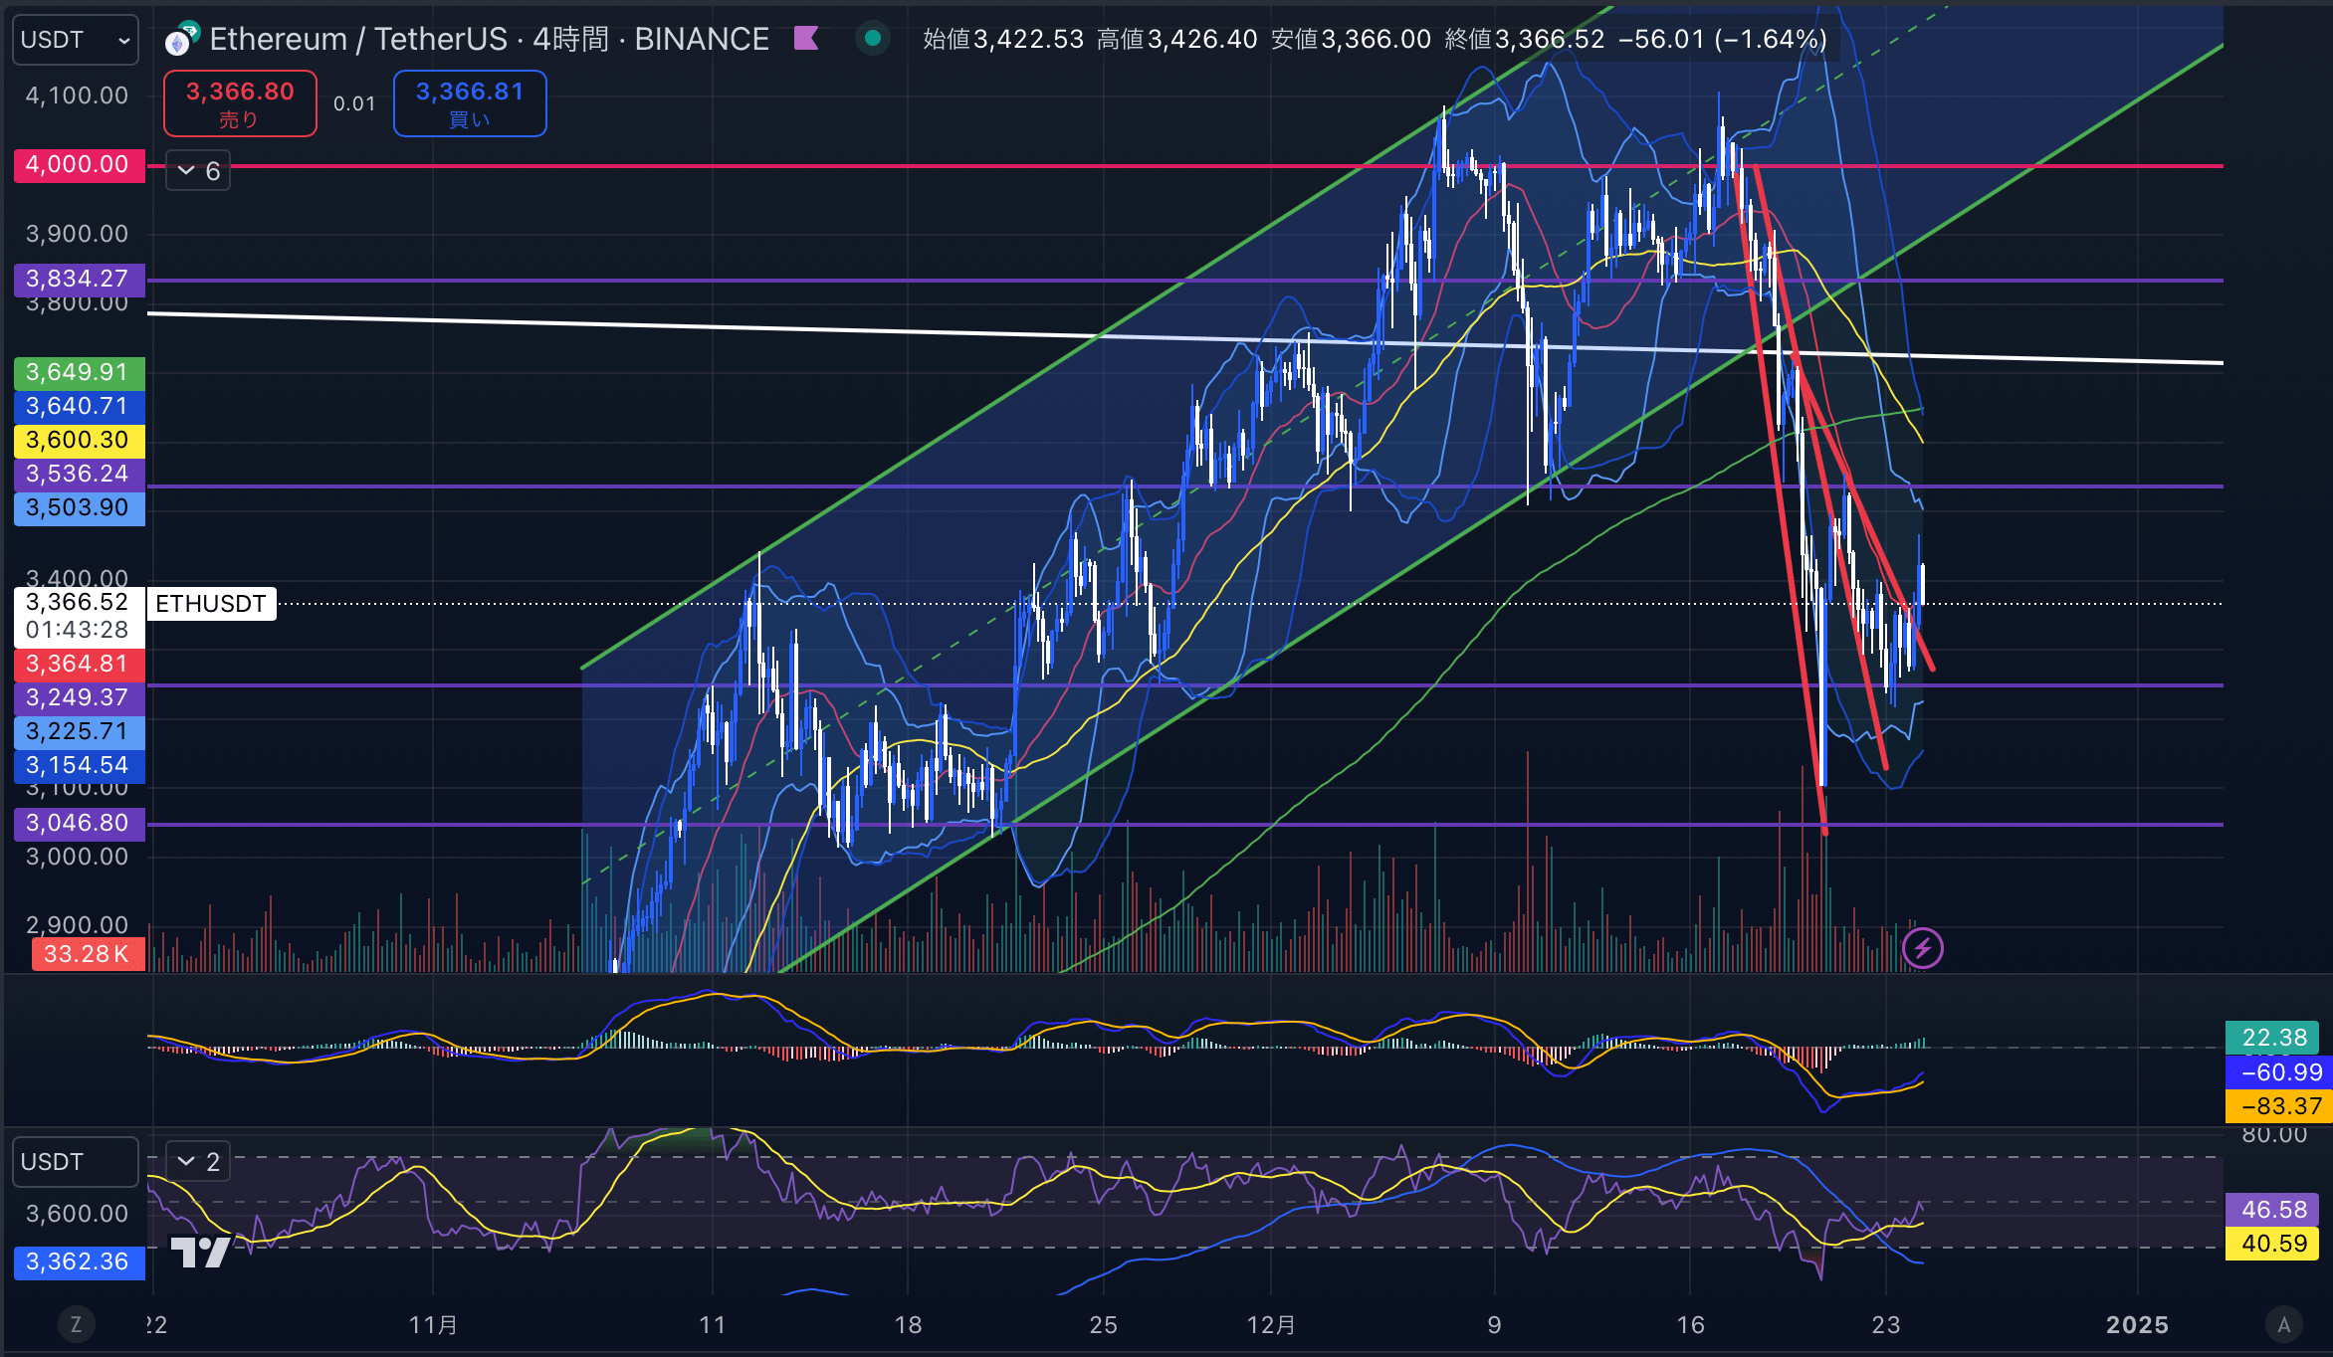Click the 3,362.36 blue label in lower pane

[x=79, y=1262]
